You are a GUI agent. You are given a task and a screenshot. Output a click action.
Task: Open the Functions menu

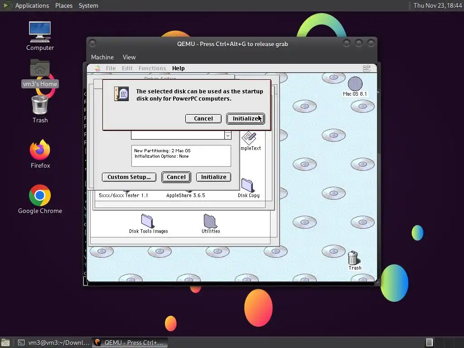152,68
